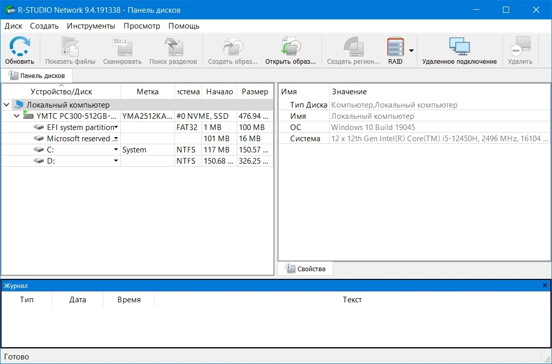
Task: Click the Обновить refresh icon
Action: [x=20, y=46]
